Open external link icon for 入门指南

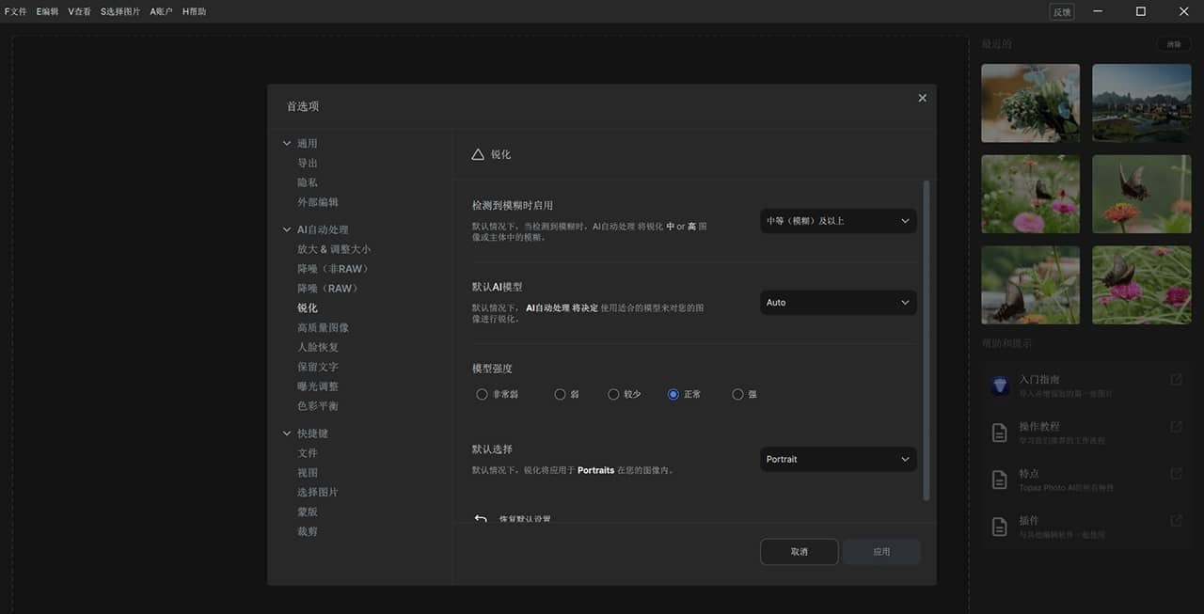[1176, 379]
